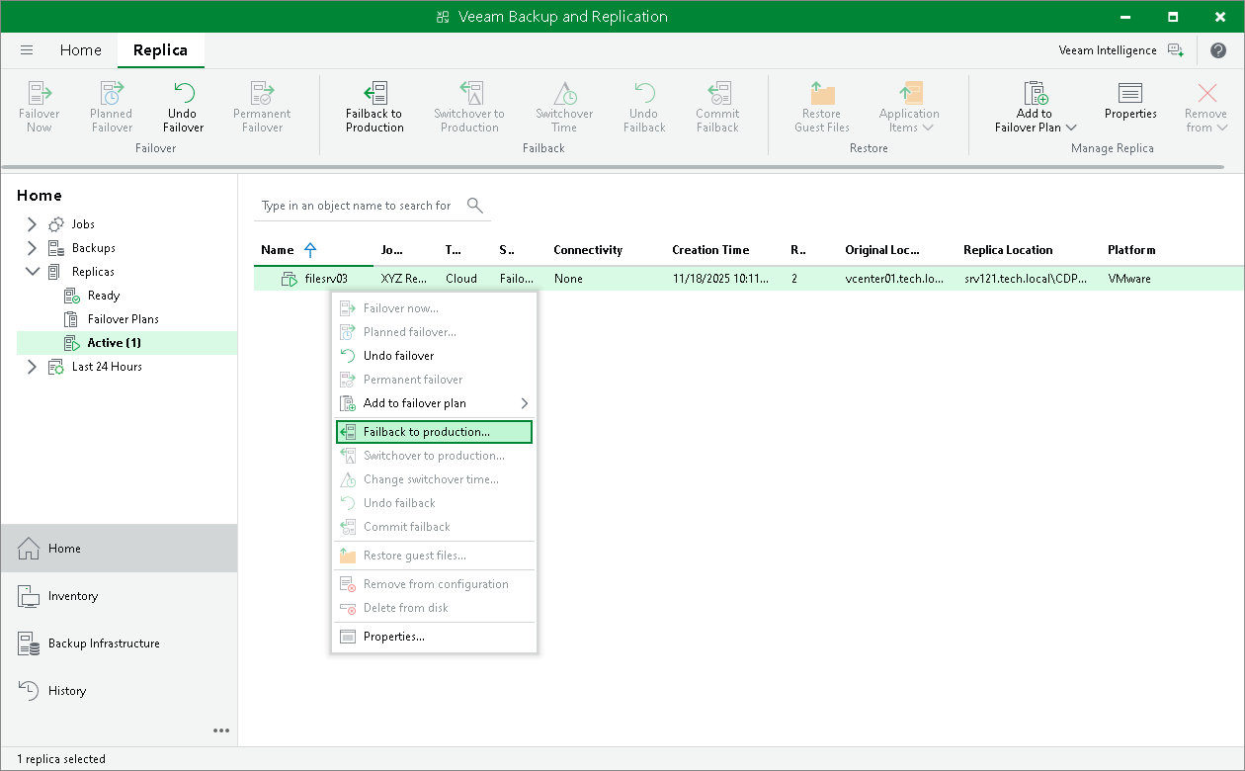Viewport: 1245px width, 771px height.
Task: Expand the Jobs tree node
Action: [x=32, y=224]
